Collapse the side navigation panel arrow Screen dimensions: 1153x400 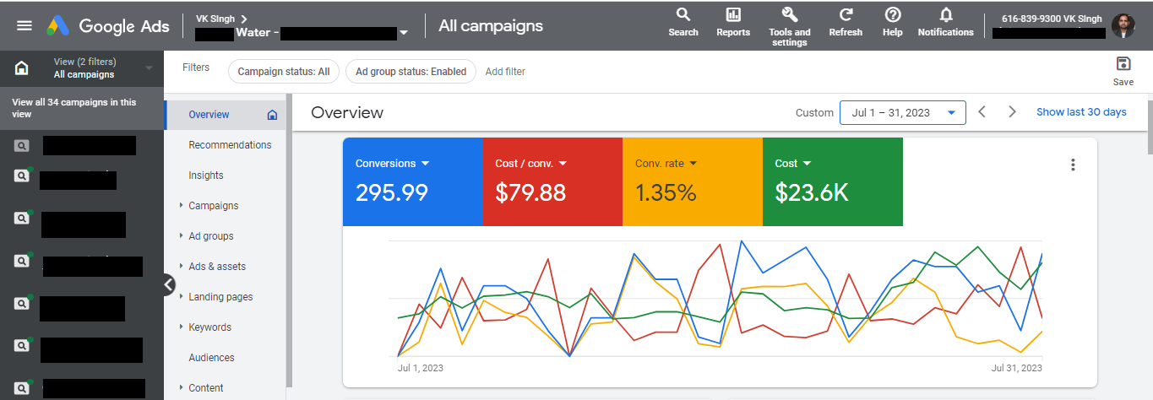pos(169,285)
